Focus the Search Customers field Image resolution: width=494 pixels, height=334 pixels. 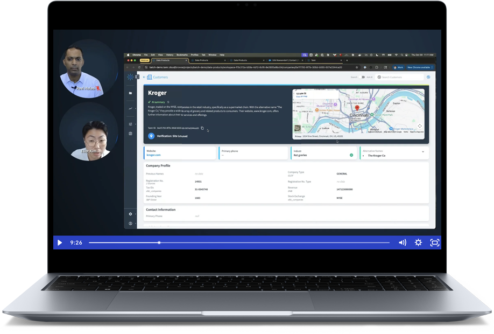[x=399, y=77]
